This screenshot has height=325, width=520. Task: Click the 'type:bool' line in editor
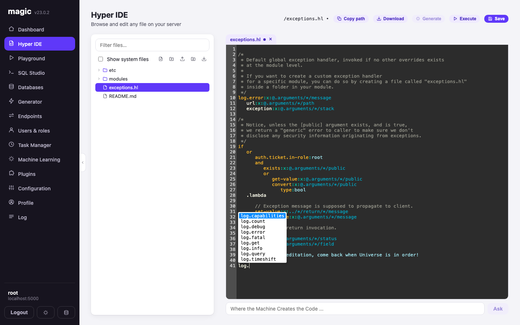tap(293, 190)
